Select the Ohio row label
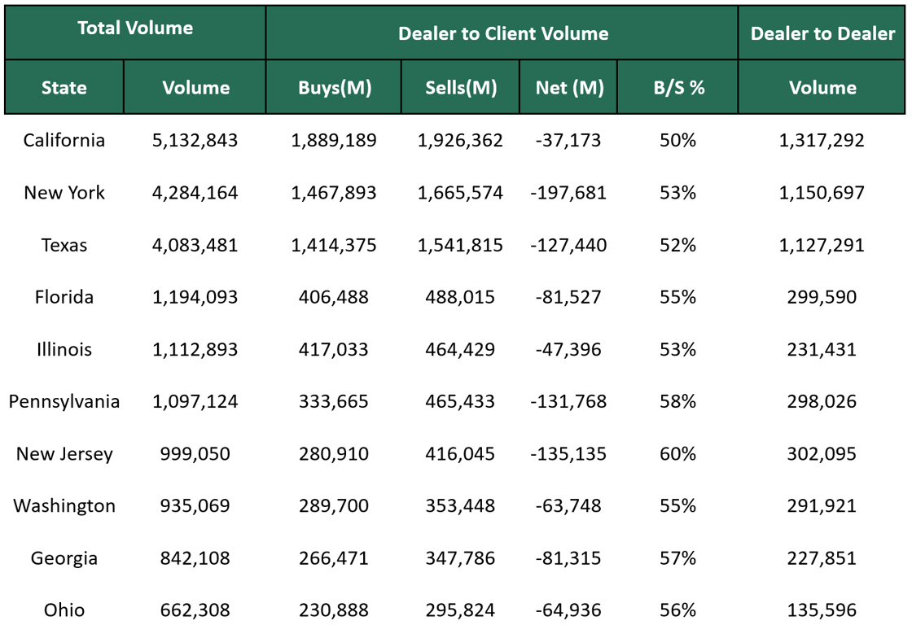The image size is (912, 625). click(64, 610)
